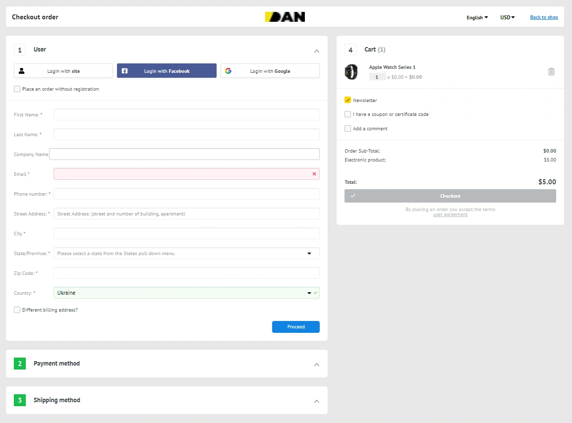The height and width of the screenshot is (423, 572).
Task: Check the coupon or certificate code box
Action: pos(347,114)
